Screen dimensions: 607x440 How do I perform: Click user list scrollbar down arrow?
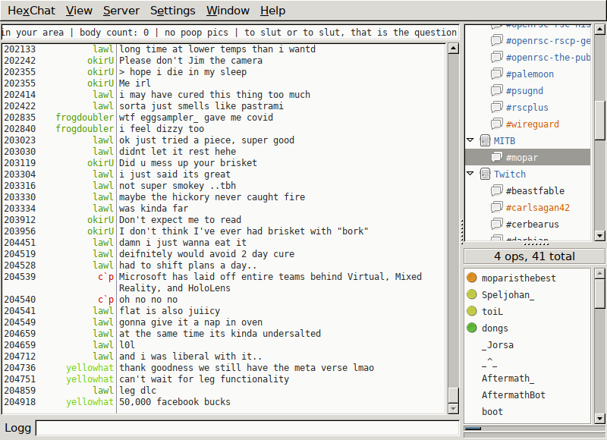[599, 418]
